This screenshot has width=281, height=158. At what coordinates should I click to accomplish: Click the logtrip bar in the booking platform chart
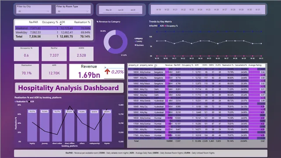[32, 126]
